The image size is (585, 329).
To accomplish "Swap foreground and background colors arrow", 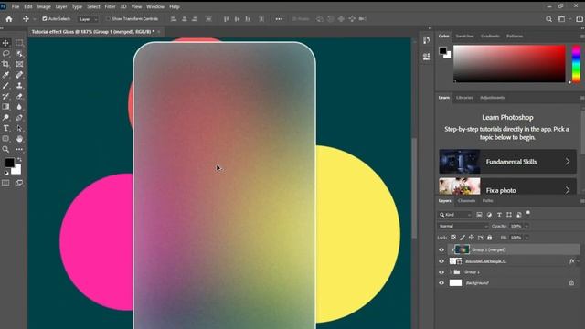I will coord(19,160).
